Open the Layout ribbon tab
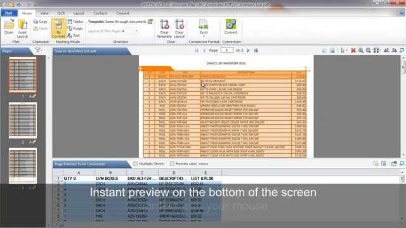 (x=79, y=13)
